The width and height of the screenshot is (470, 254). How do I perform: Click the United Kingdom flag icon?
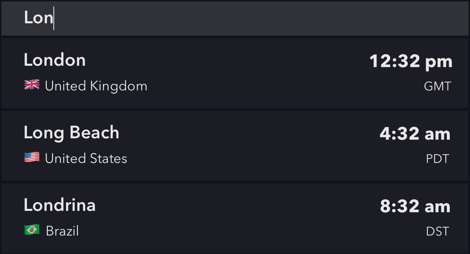[32, 85]
